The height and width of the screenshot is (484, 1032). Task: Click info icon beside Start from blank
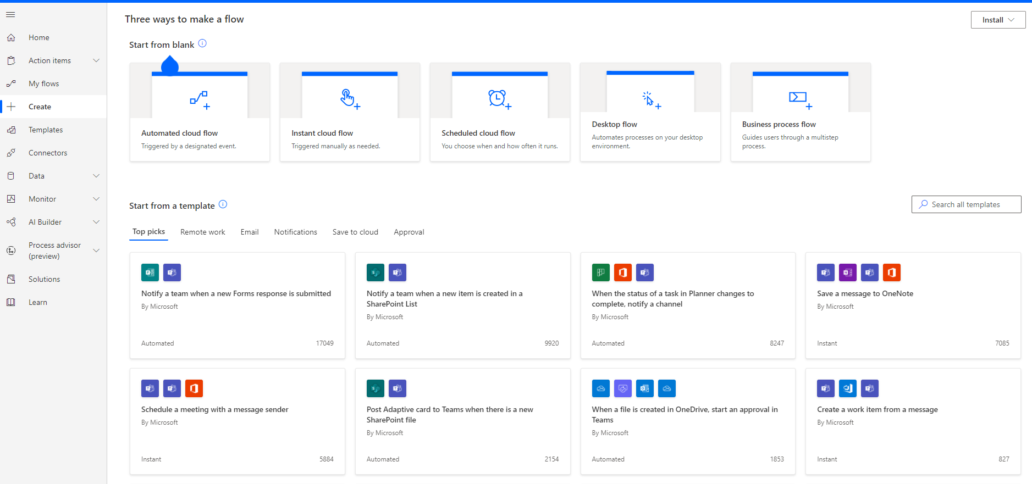pos(202,43)
